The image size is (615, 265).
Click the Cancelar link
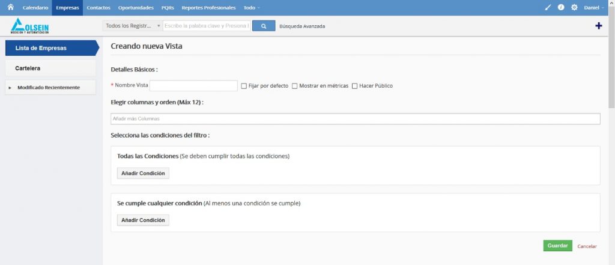pyautogui.click(x=587, y=246)
